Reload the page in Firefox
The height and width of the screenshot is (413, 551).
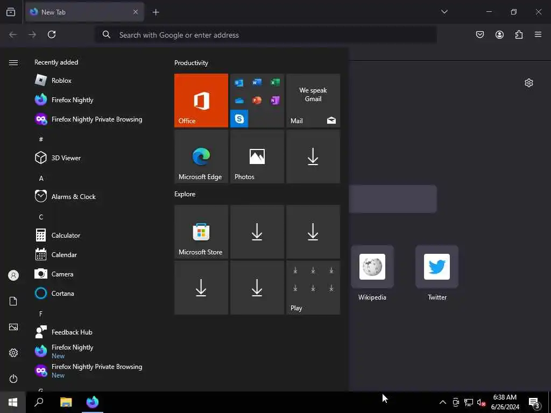[x=52, y=34]
